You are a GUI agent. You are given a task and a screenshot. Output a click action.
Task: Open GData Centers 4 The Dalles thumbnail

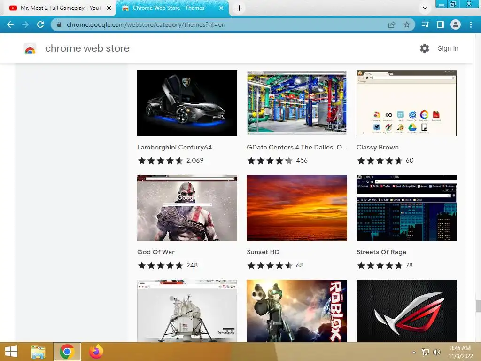pyautogui.click(x=297, y=103)
